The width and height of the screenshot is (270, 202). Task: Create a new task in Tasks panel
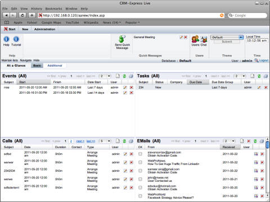253,76
